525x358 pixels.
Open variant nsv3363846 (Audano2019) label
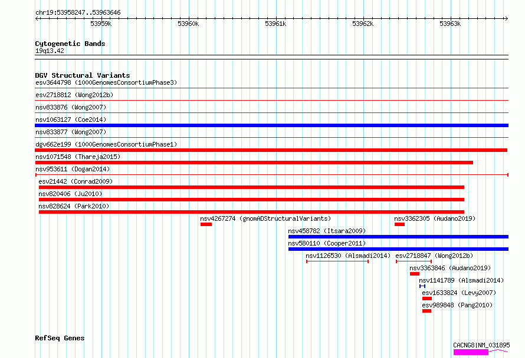[x=450, y=268]
